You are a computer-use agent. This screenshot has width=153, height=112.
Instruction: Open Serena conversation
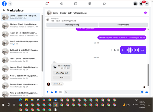pos(21,85)
